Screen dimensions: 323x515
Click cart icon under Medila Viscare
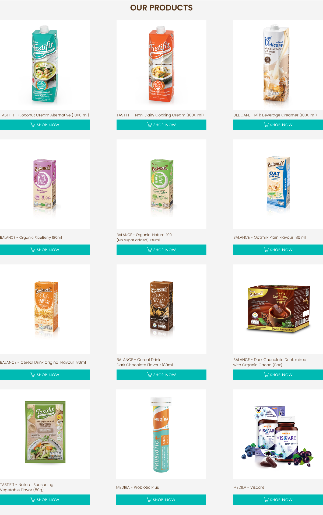266,500
